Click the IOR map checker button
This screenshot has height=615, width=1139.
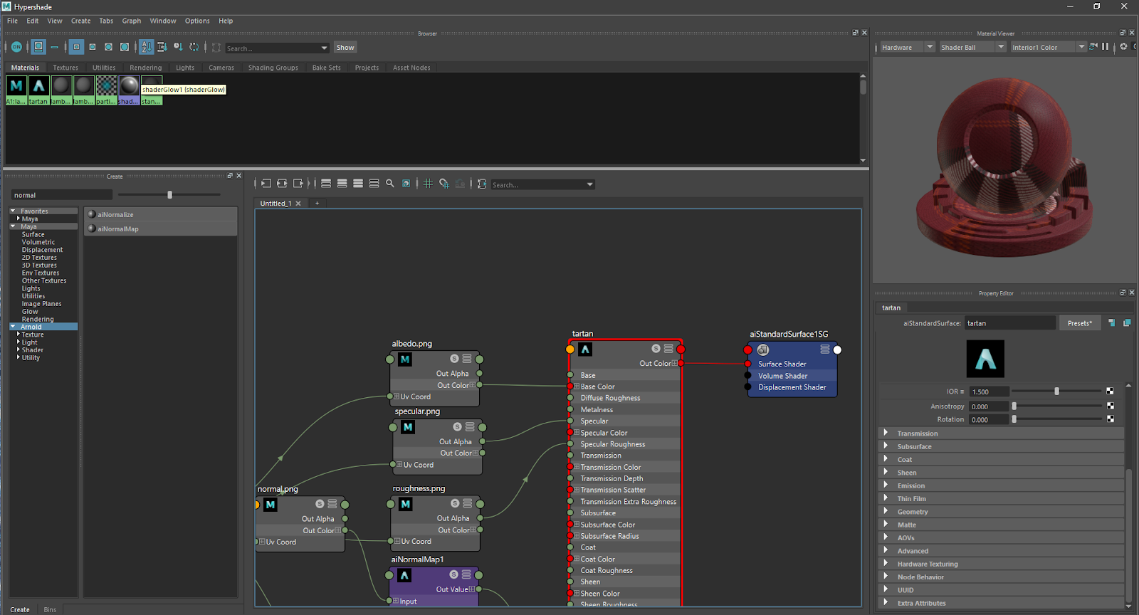pos(1110,391)
